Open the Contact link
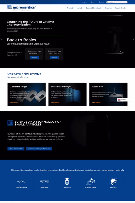 click(x=101, y=2)
